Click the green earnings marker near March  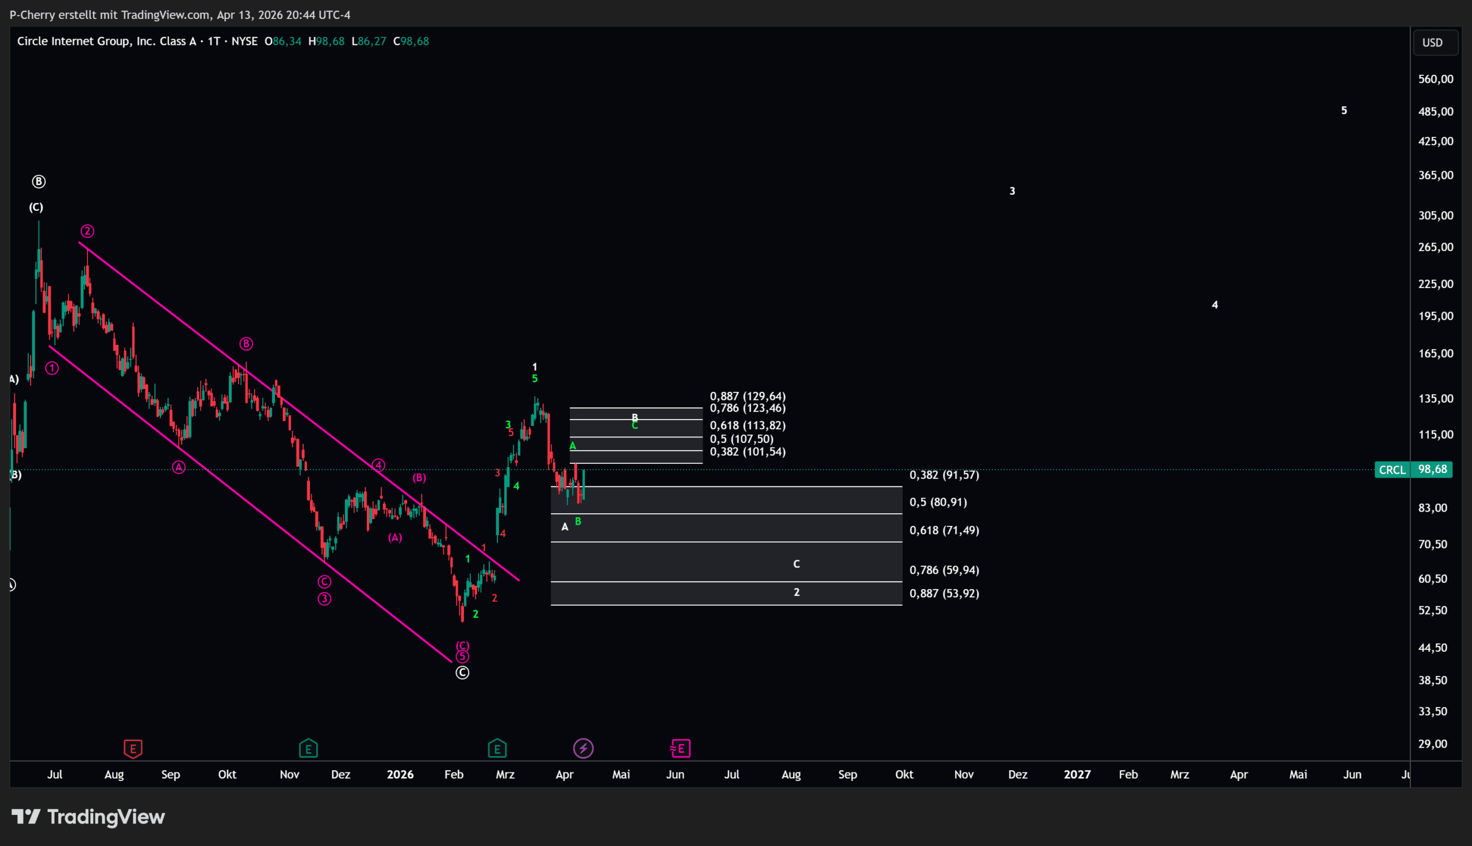tap(497, 748)
